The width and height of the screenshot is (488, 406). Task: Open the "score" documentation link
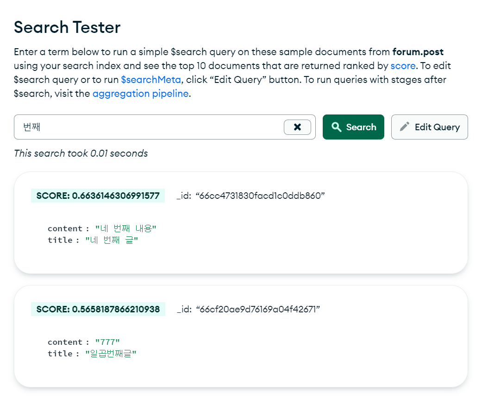coord(403,66)
